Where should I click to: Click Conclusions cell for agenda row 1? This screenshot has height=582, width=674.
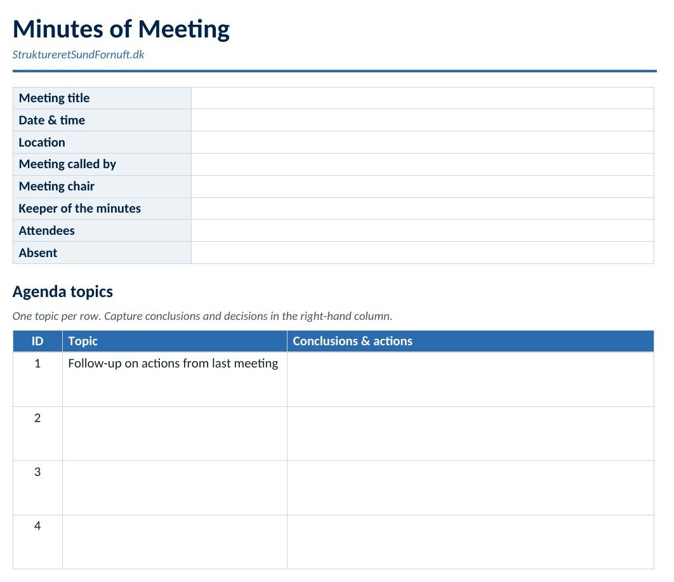point(470,380)
